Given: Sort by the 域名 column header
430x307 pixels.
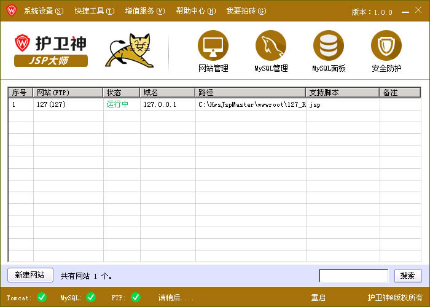Looking at the screenshot, I should [x=168, y=92].
